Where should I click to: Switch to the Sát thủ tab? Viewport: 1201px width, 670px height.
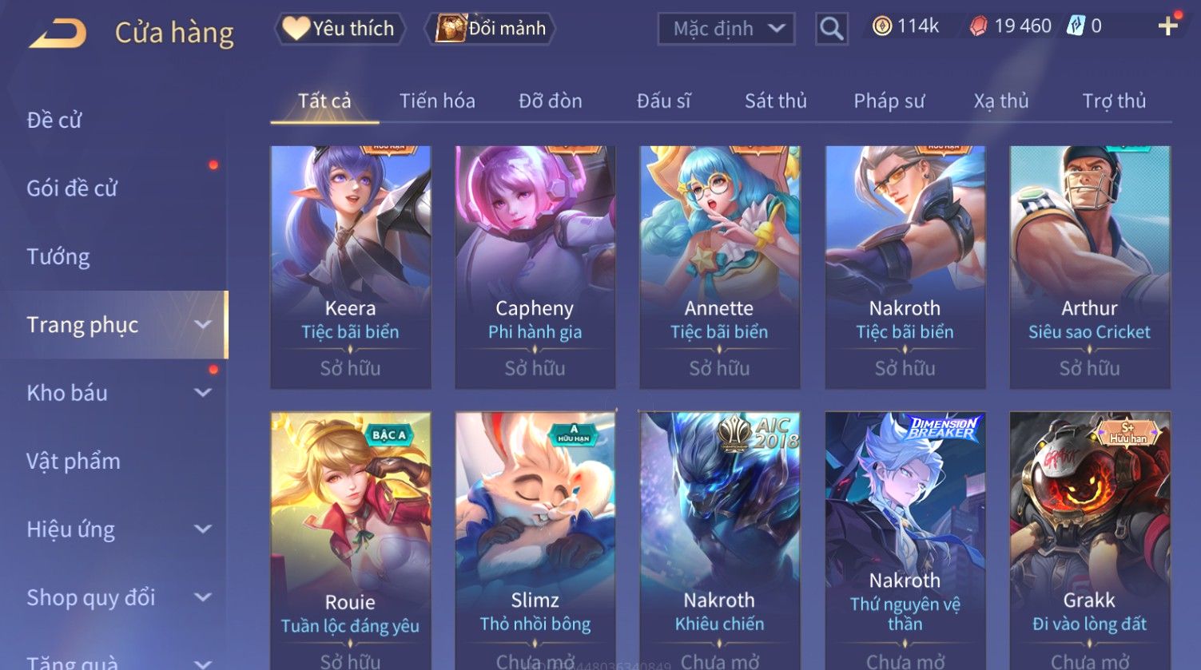tap(775, 101)
